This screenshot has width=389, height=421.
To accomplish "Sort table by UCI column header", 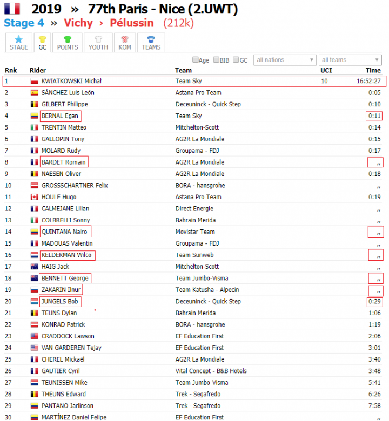I will [x=326, y=70].
